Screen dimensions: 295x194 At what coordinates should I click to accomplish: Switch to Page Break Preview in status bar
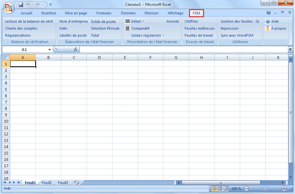pyautogui.click(x=226, y=189)
